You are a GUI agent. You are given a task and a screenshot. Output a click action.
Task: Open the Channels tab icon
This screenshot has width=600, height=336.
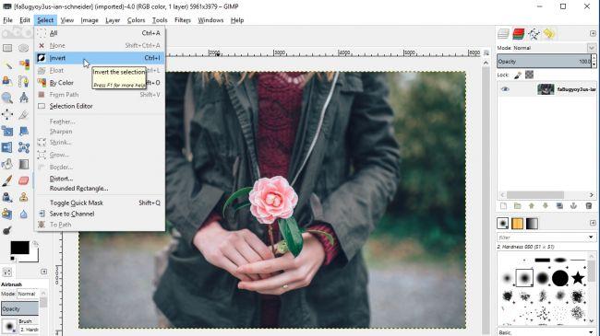519,34
